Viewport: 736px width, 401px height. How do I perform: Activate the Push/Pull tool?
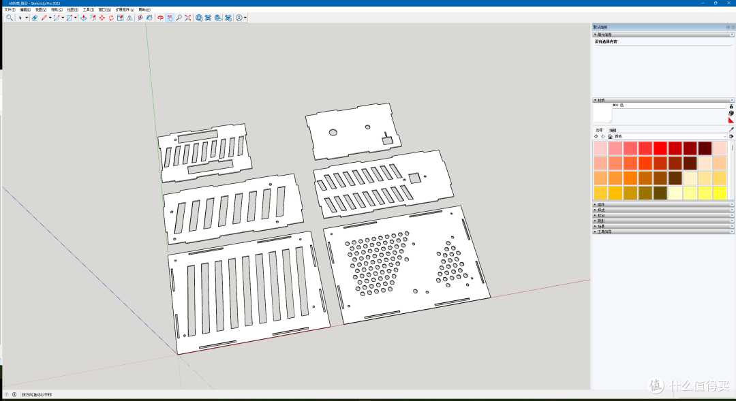pos(83,18)
